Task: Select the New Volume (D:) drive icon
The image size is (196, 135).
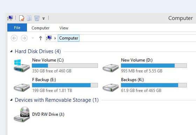Action: (x=111, y=68)
